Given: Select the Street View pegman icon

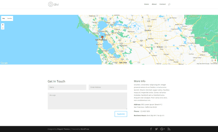Looking at the screenshot, I should (x=215, y=60).
